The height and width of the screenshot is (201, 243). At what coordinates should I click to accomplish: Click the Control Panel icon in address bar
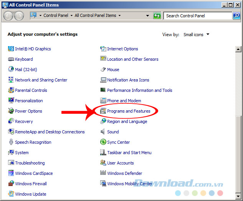click(33, 15)
